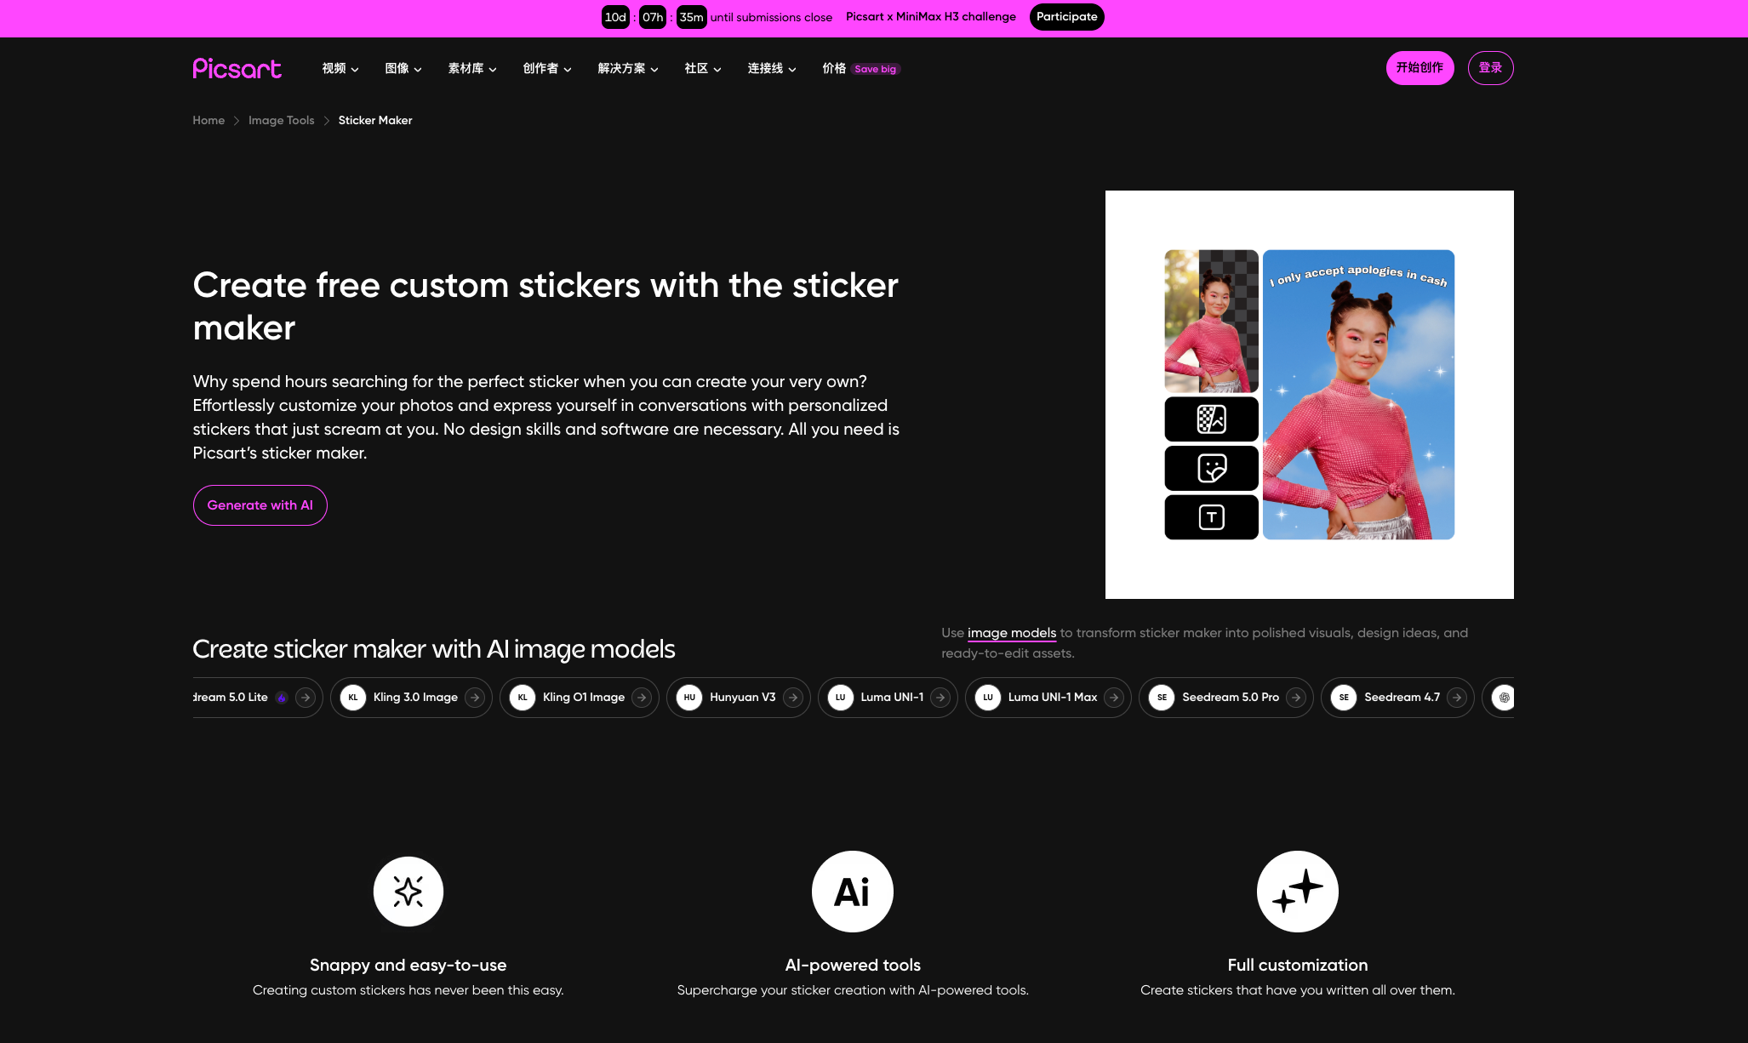Viewport: 1748px width, 1043px height.
Task: Expand the 素材库 navigation dropdown
Action: pos(472,69)
